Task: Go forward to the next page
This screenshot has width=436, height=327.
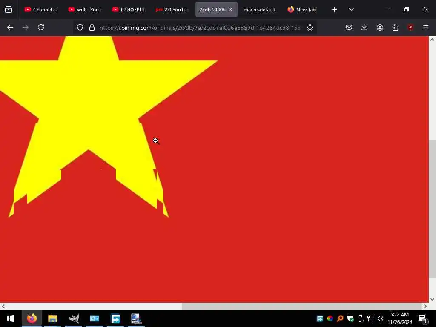Action: (26, 27)
